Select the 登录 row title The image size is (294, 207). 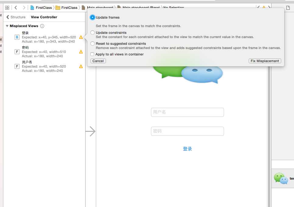tap(25, 33)
